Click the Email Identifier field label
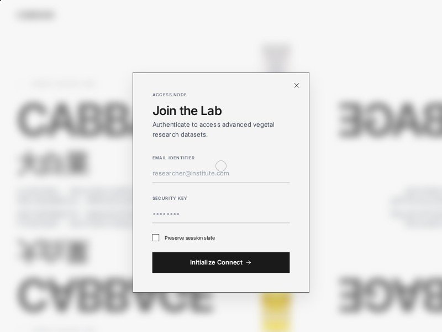 click(x=173, y=158)
